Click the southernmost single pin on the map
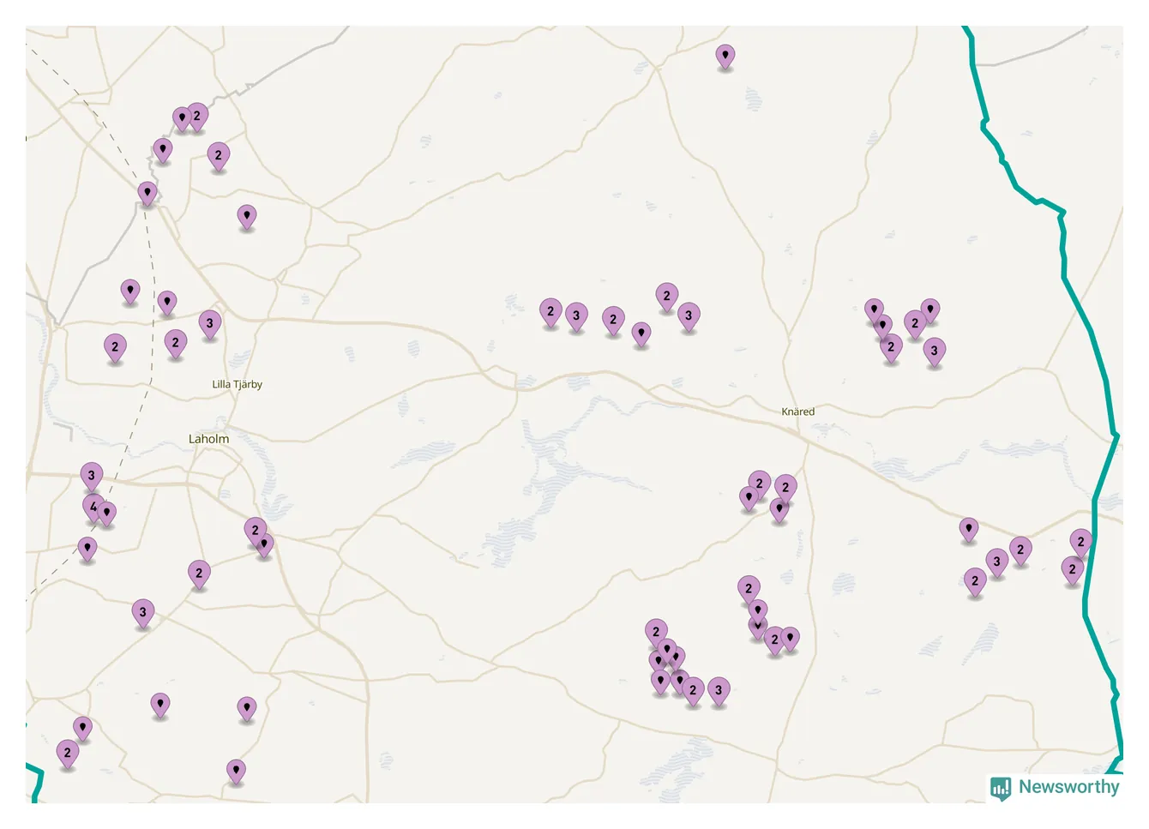This screenshot has width=1149, height=829. tap(236, 772)
